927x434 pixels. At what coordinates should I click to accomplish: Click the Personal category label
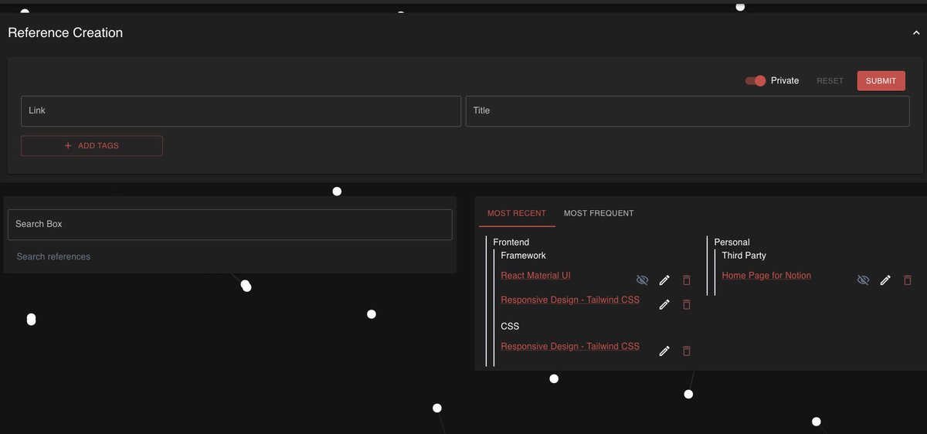pyautogui.click(x=732, y=242)
